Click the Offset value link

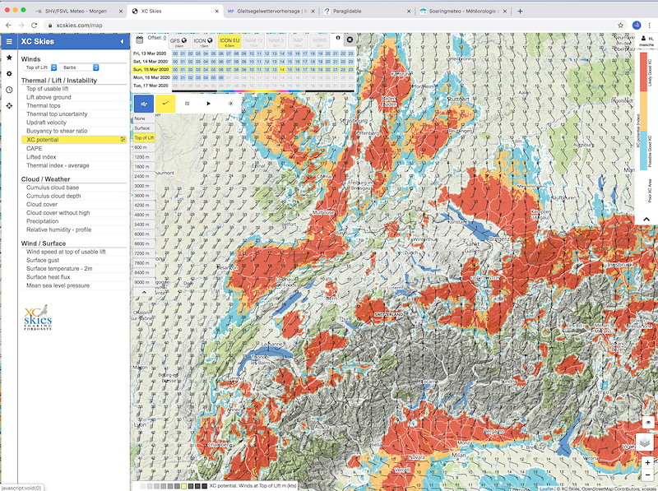tap(164, 38)
